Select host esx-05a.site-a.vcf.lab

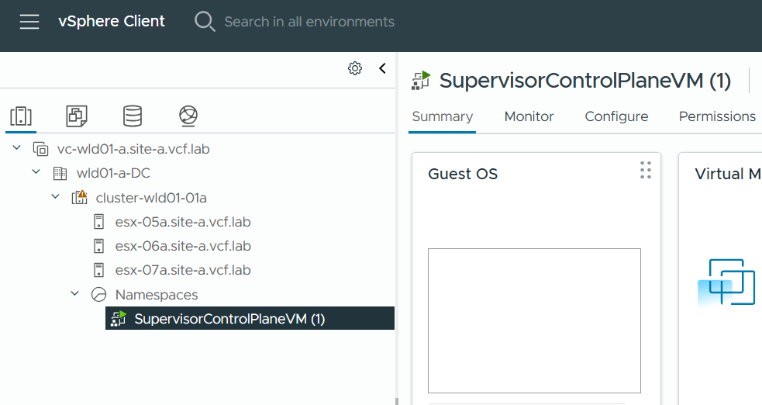[x=182, y=222]
